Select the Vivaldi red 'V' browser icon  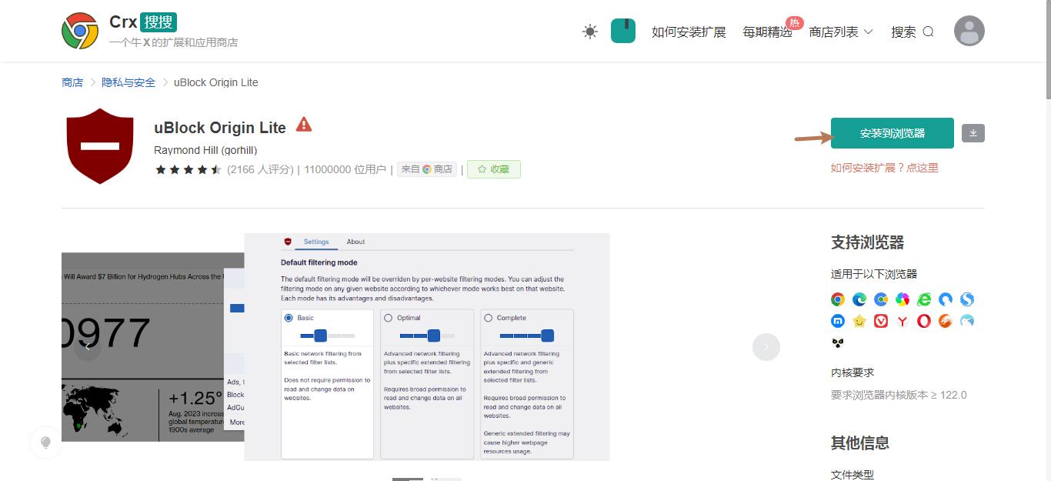[x=881, y=321]
